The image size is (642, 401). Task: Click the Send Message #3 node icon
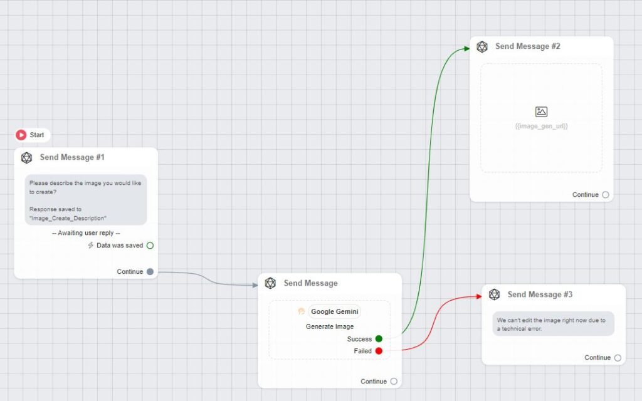point(494,294)
